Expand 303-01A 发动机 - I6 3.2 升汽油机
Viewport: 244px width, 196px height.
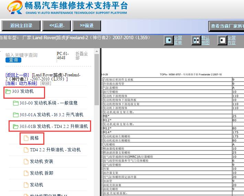pyautogui.click(x=51, y=115)
